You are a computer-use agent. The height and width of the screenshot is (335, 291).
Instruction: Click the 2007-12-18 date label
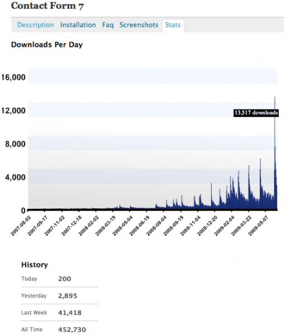pyautogui.click(x=71, y=226)
